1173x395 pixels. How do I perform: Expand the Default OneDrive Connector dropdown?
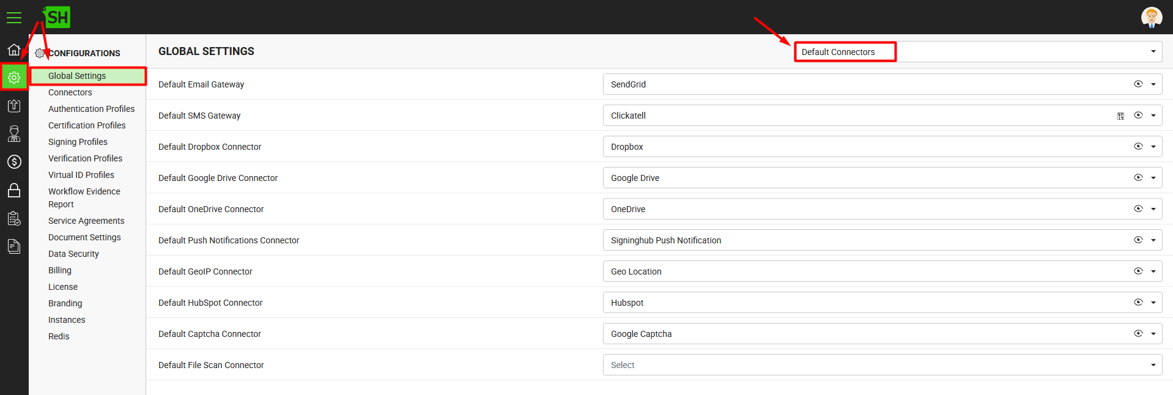(1153, 209)
